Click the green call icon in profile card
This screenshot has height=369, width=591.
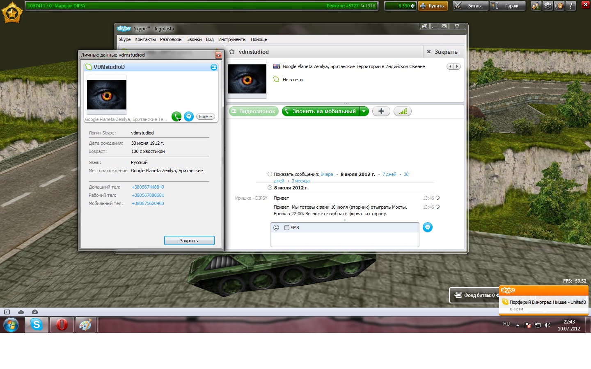176,116
